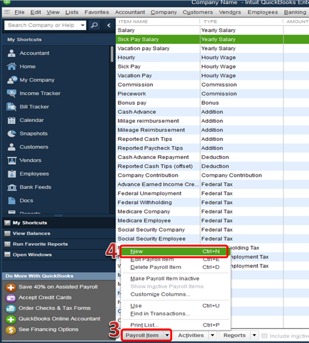Open the Lists menu

tap(72, 12)
